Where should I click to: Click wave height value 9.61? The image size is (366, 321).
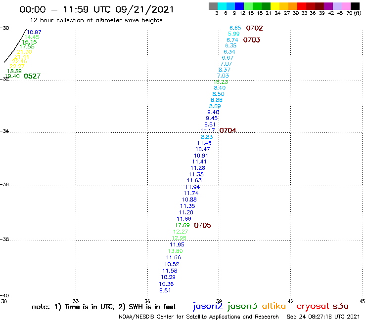[x=210, y=124]
